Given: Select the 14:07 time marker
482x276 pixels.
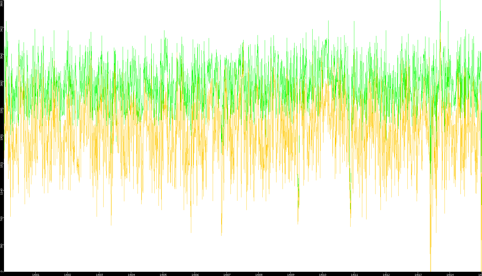Looking at the screenshot, I should point(227,275).
